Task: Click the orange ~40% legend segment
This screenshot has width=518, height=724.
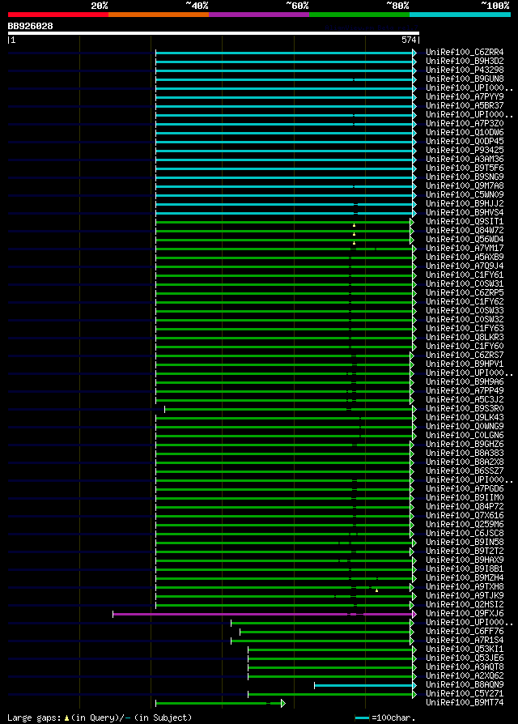Action: click(159, 15)
